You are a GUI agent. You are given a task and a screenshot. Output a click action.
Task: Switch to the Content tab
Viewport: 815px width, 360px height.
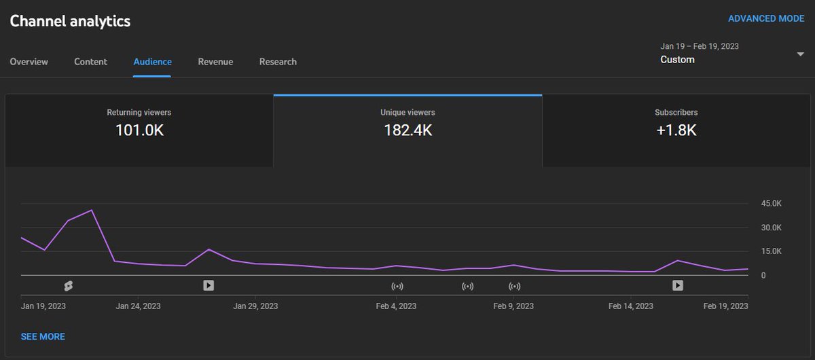point(90,62)
